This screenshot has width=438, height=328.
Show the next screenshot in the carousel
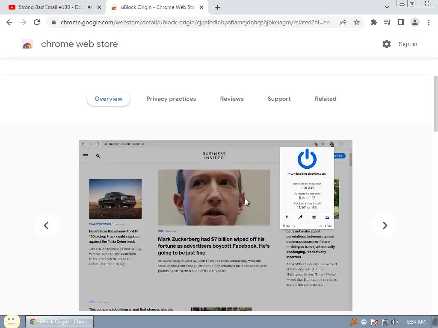tap(385, 225)
